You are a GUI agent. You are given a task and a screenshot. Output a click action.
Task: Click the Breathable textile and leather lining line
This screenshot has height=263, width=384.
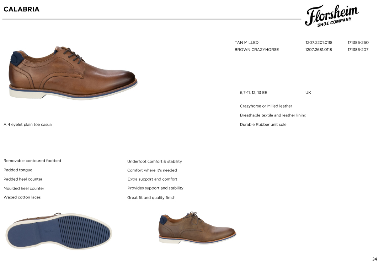coord(273,115)
